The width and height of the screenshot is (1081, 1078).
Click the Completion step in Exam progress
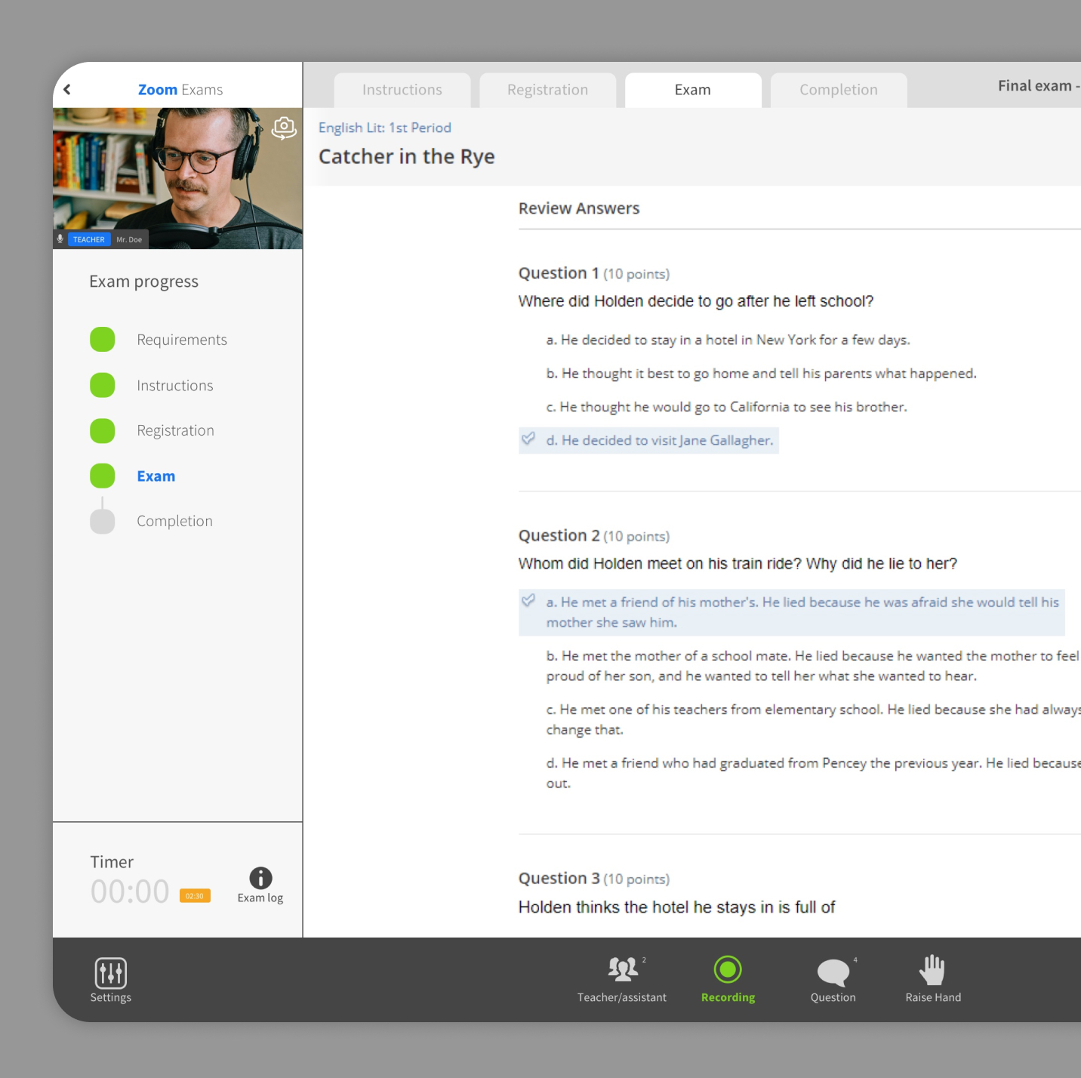click(174, 522)
